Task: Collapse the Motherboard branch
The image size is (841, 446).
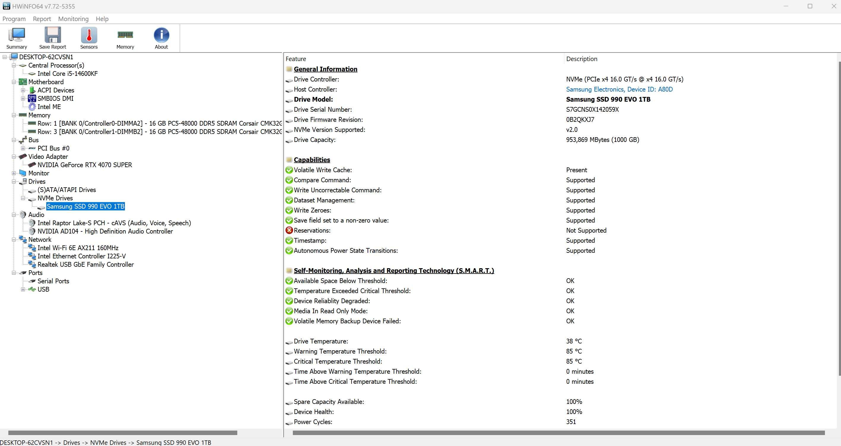Action: click(x=14, y=82)
